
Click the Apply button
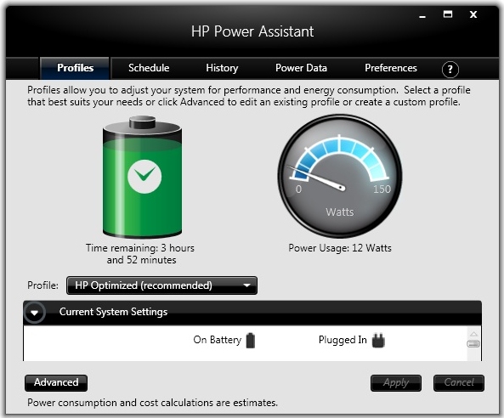point(396,382)
